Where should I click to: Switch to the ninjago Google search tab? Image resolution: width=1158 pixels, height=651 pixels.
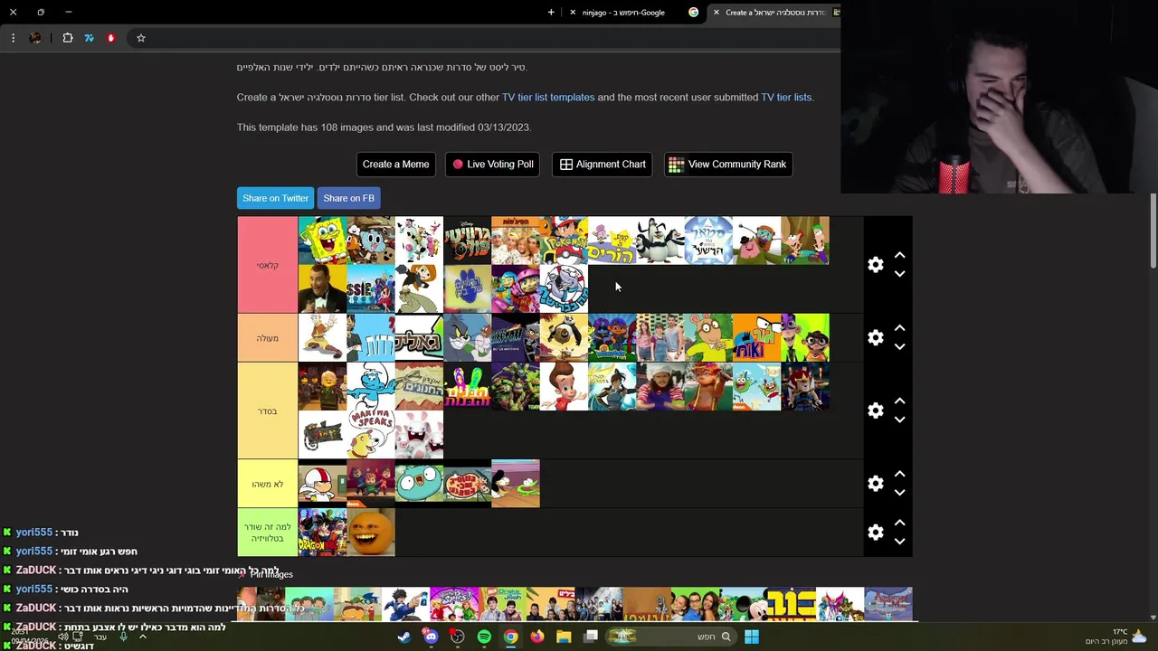pyautogui.click(x=633, y=13)
